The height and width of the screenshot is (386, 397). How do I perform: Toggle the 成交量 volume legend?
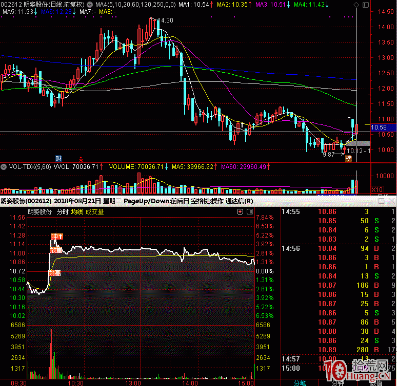click(94, 211)
